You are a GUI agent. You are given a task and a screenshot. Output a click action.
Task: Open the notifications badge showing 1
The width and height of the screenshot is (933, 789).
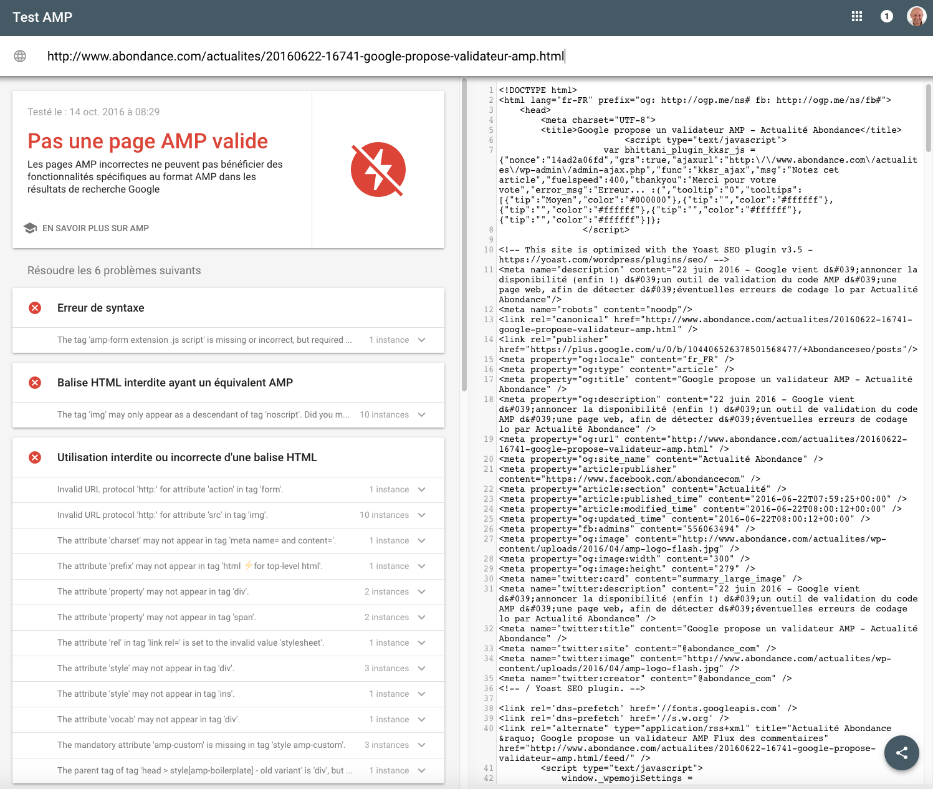(x=887, y=17)
